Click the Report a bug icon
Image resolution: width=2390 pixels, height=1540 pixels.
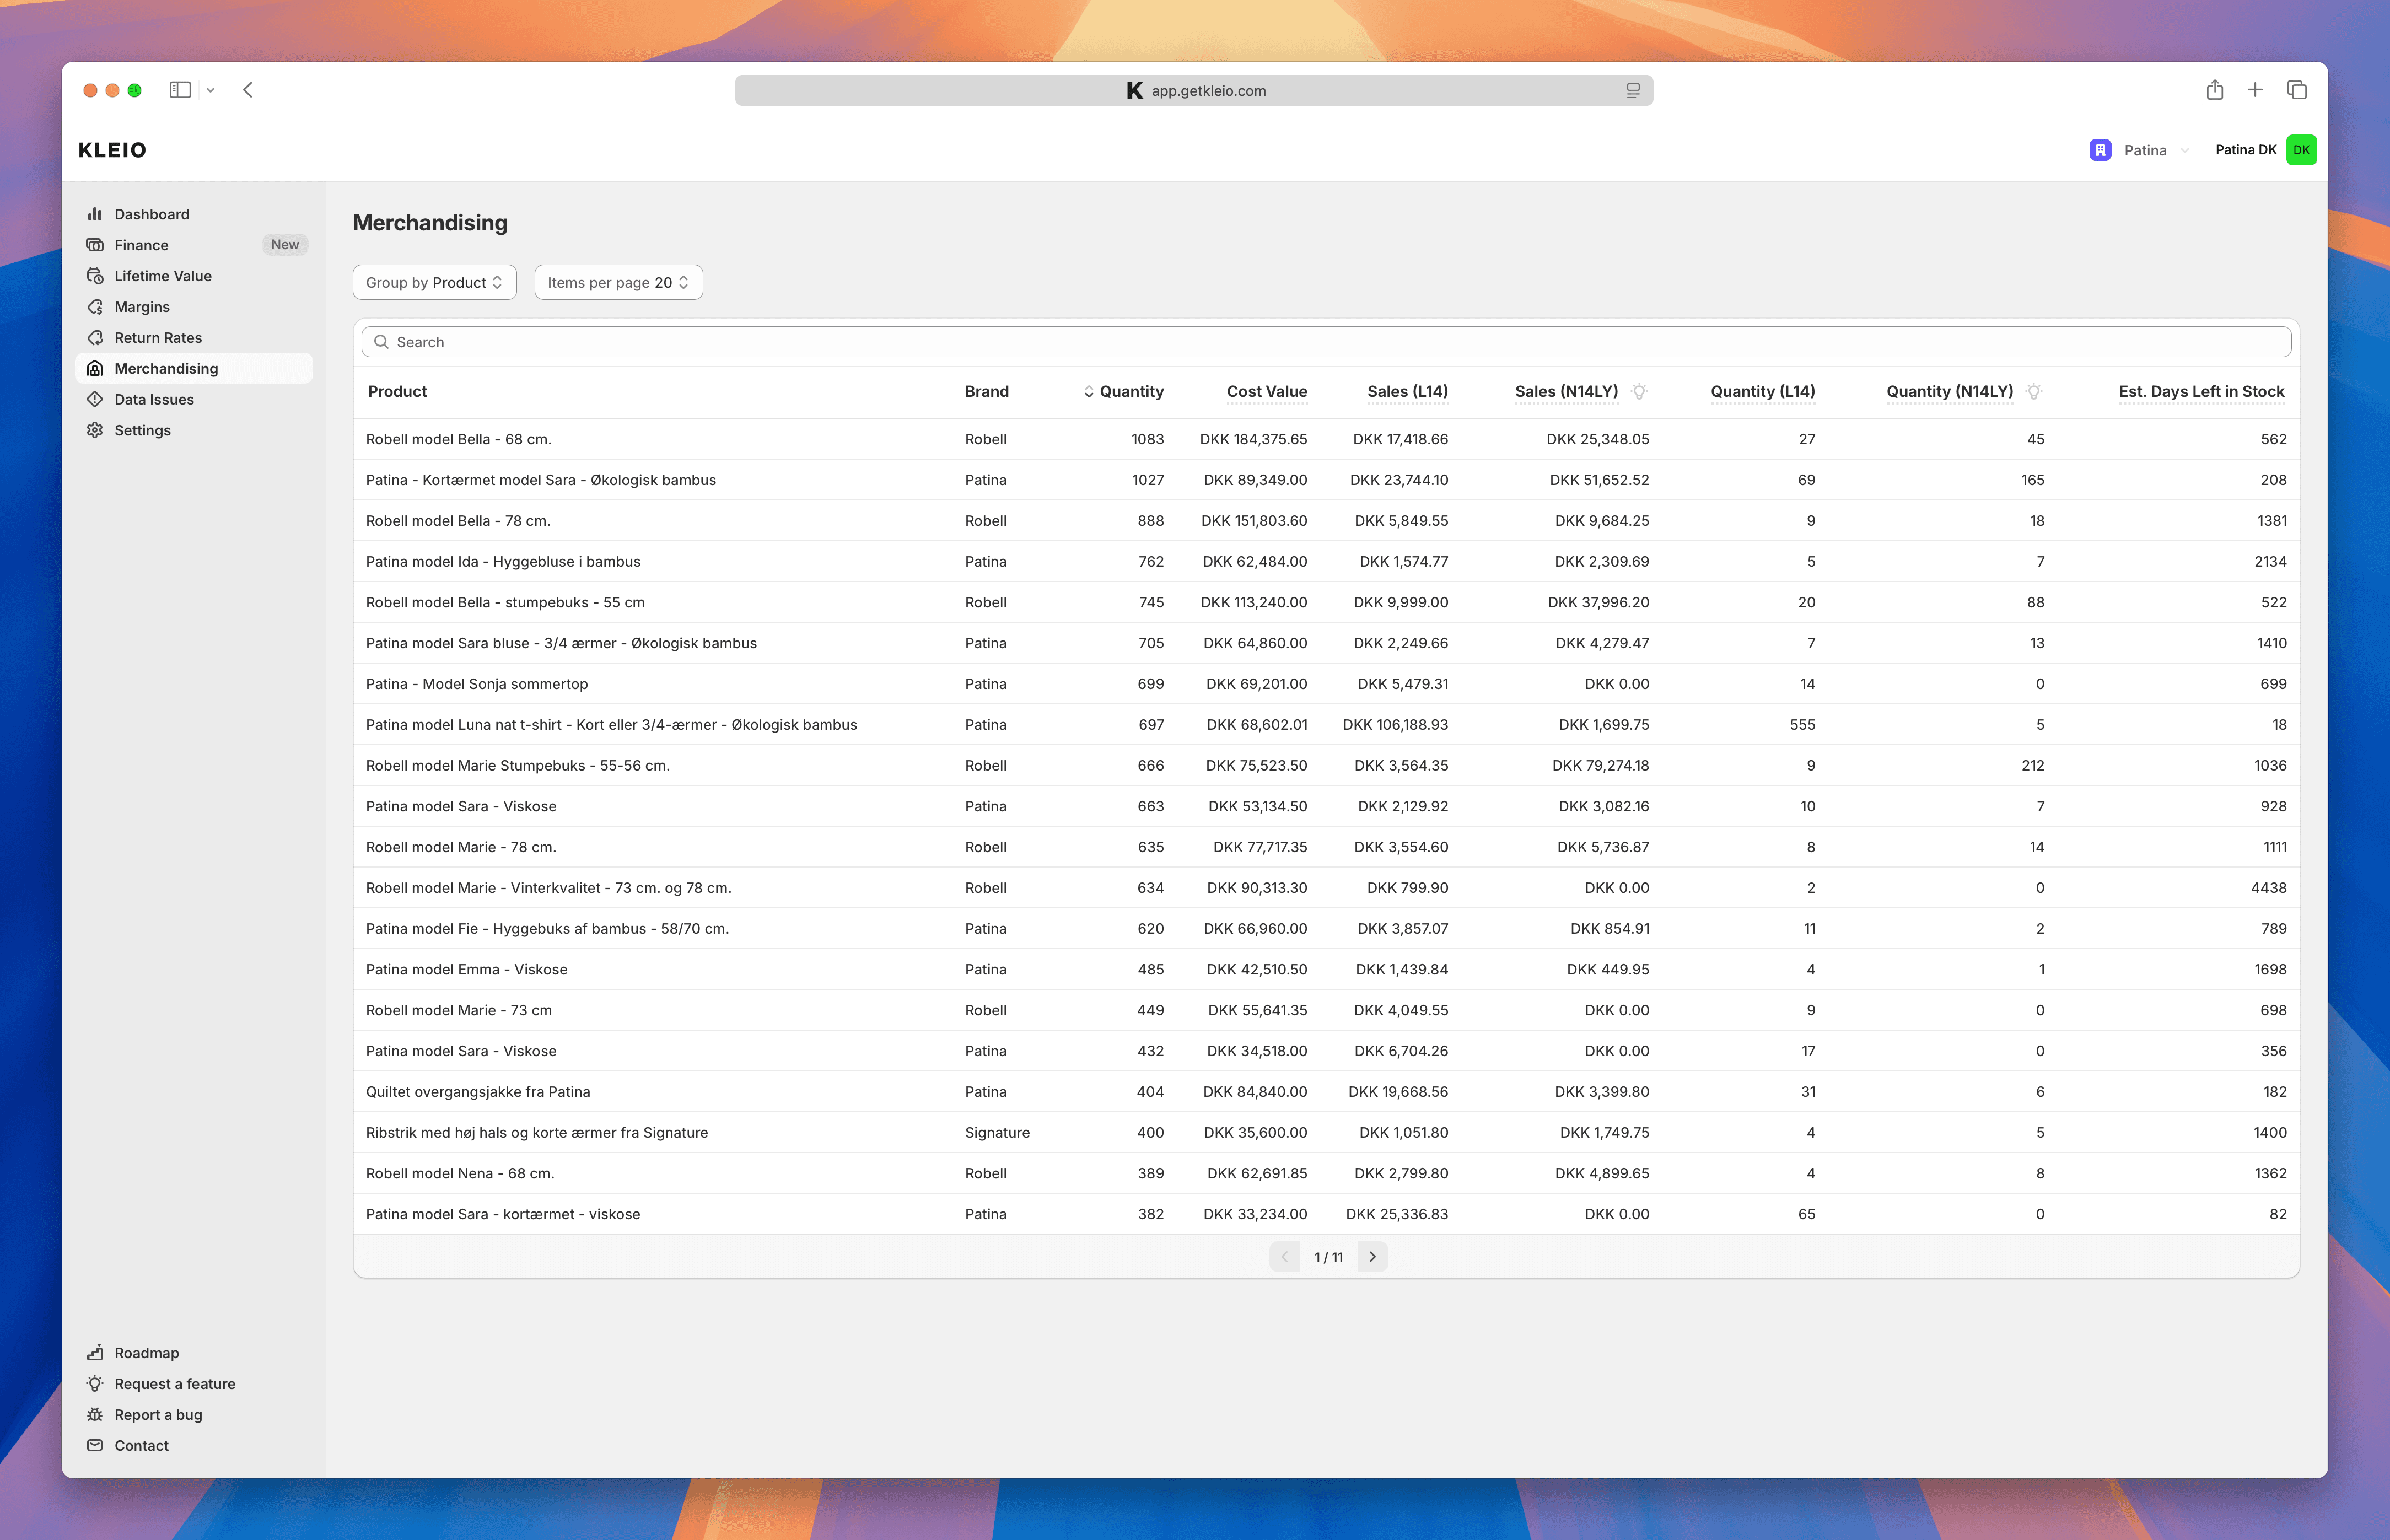click(x=95, y=1414)
